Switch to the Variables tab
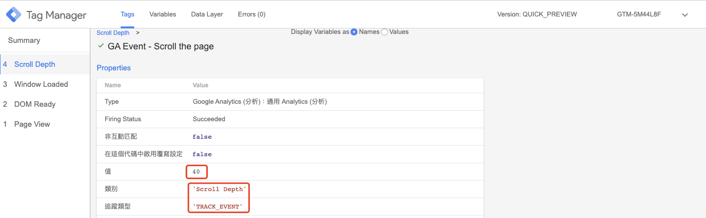 (x=163, y=14)
